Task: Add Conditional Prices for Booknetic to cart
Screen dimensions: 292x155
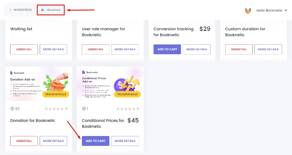Action: pos(96,141)
